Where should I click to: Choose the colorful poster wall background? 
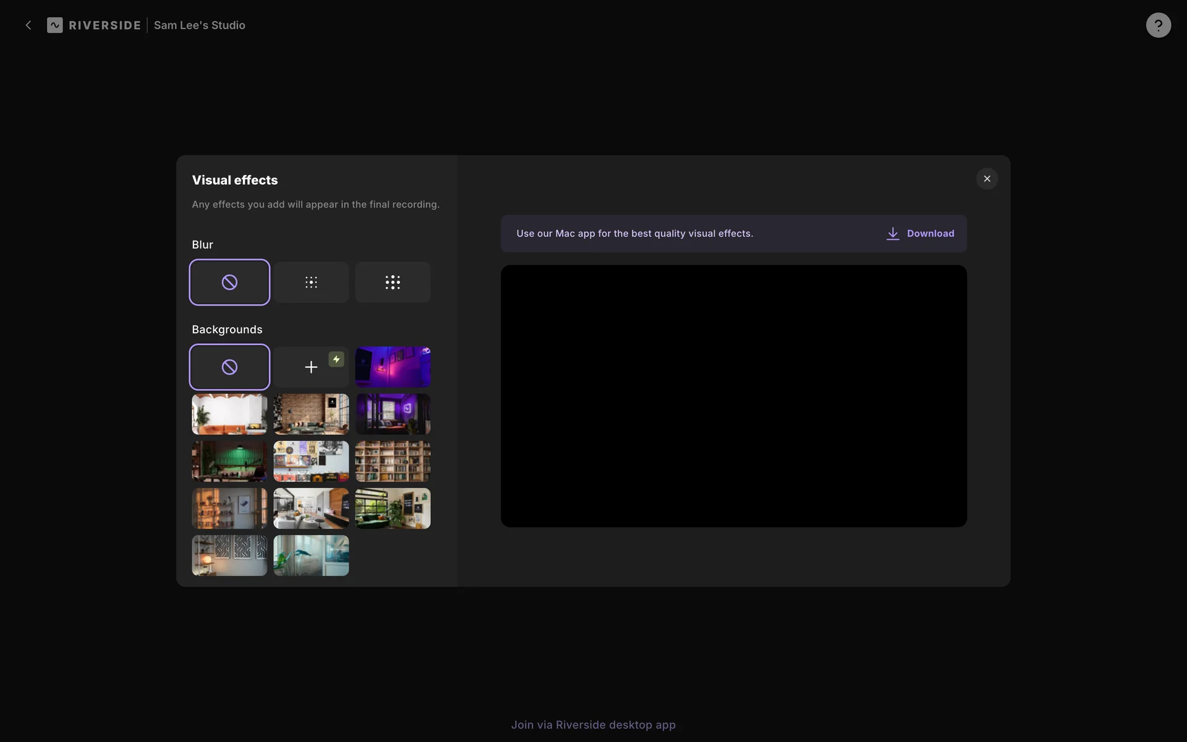311,461
